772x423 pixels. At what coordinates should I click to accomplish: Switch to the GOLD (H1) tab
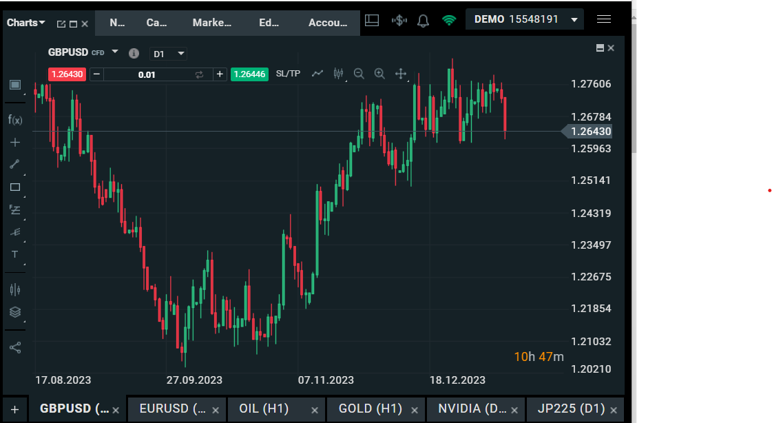372,409
